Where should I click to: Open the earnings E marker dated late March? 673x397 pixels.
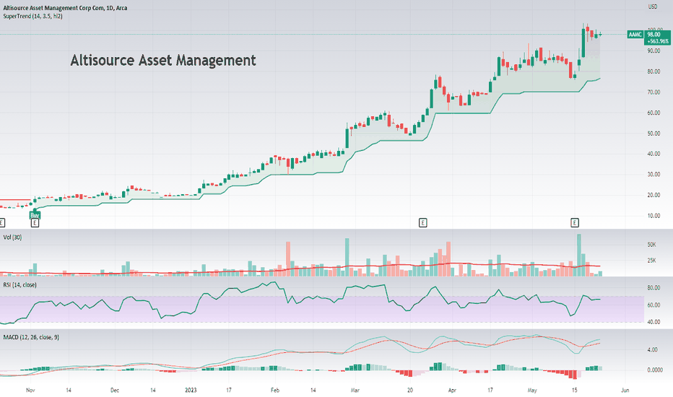tap(422, 223)
